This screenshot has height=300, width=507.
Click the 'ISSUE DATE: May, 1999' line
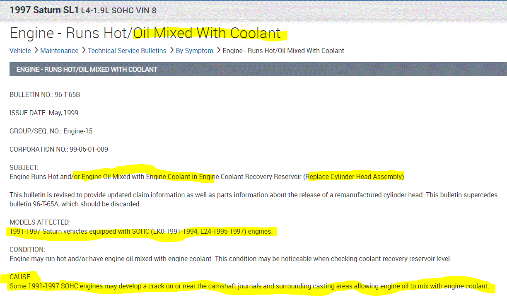coord(44,113)
